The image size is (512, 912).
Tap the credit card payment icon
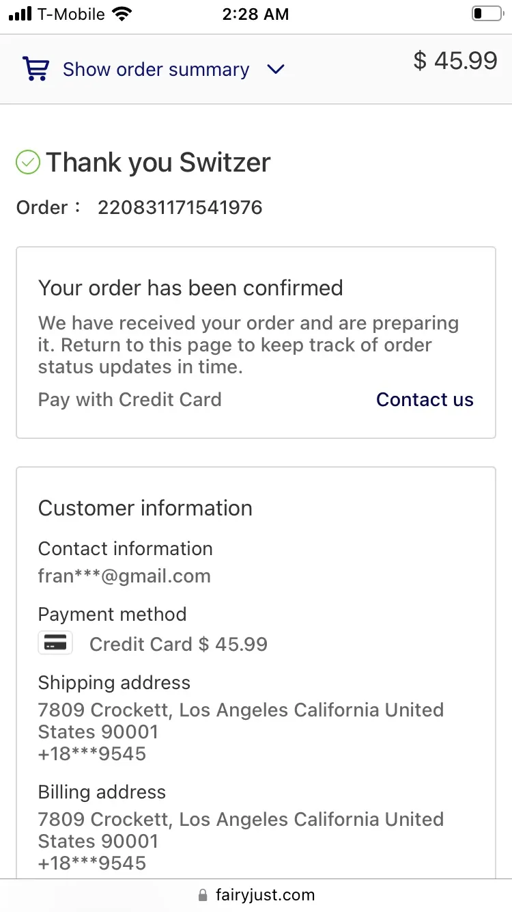(x=55, y=643)
